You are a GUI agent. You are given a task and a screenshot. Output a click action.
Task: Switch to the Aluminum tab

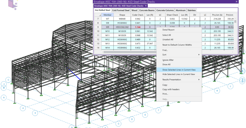click(179, 10)
